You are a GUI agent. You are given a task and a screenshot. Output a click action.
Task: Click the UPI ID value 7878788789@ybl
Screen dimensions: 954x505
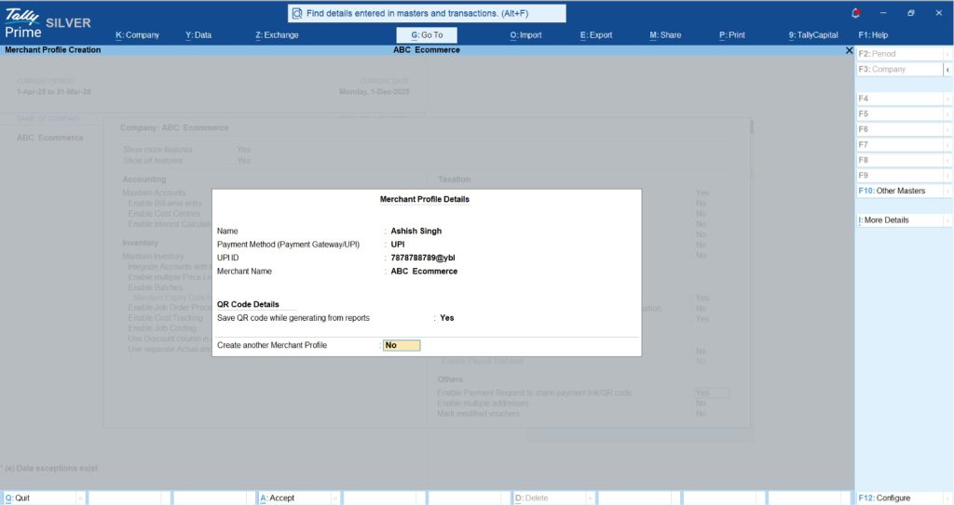click(423, 258)
